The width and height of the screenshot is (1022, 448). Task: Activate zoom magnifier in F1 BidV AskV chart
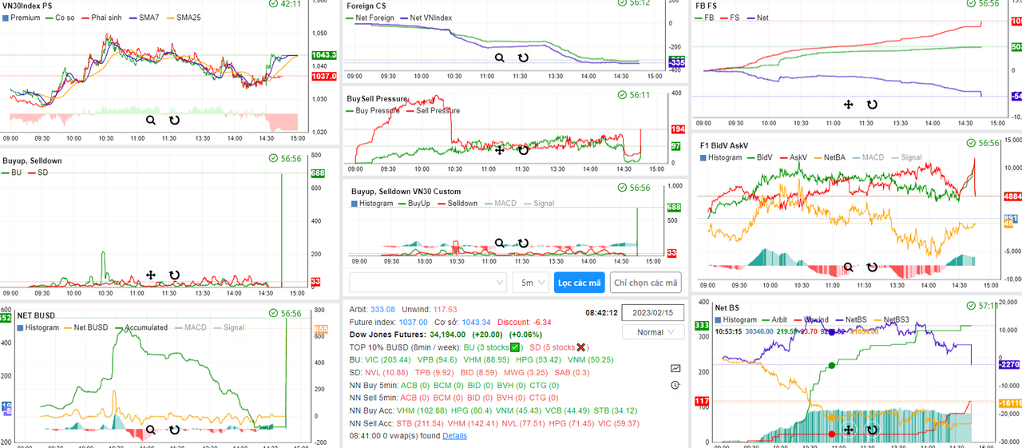(849, 268)
